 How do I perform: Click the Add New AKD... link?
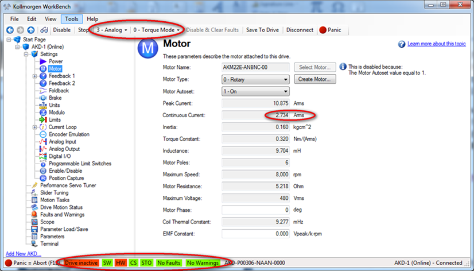(x=24, y=254)
